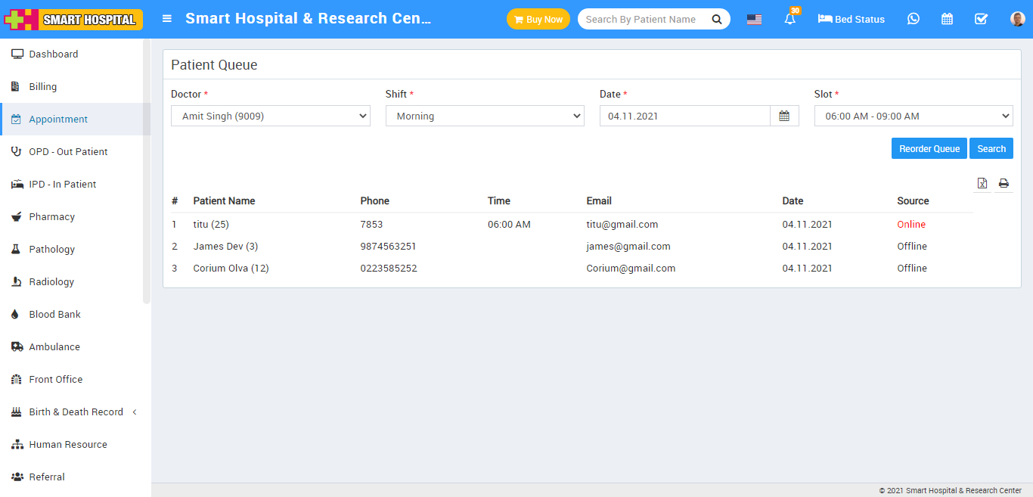This screenshot has height=497, width=1033.
Task: Open the calendar icon in top bar
Action: [947, 19]
